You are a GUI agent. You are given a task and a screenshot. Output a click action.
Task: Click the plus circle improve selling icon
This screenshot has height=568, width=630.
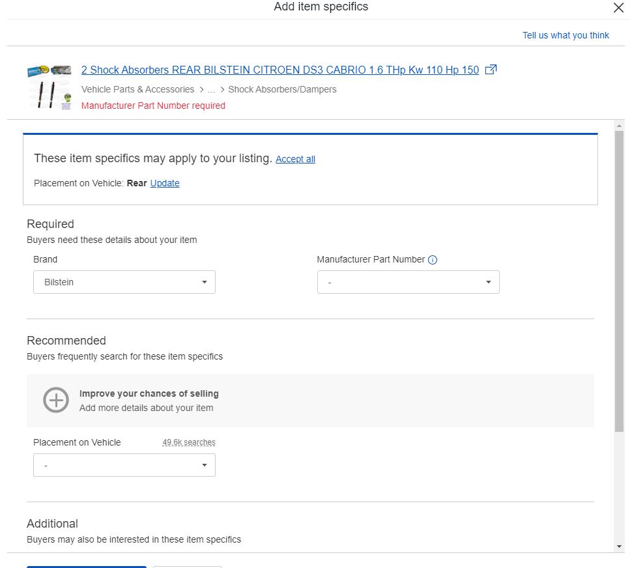[x=56, y=400]
